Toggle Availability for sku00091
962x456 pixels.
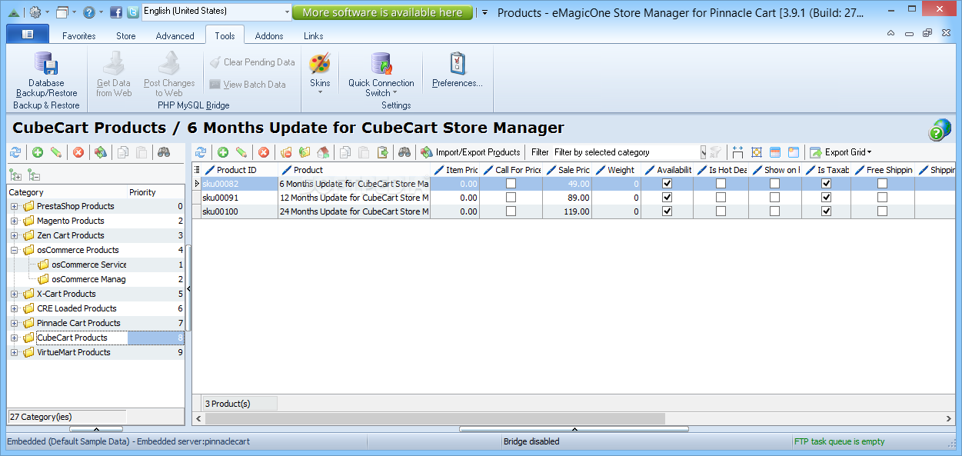click(667, 198)
